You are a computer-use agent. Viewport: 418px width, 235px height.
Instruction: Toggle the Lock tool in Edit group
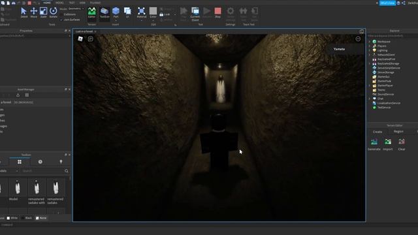(x=165, y=14)
